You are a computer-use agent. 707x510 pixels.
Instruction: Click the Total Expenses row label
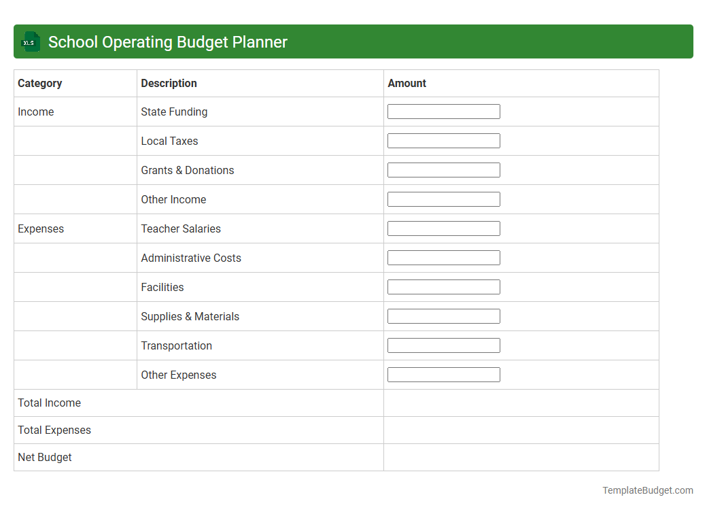coord(54,430)
